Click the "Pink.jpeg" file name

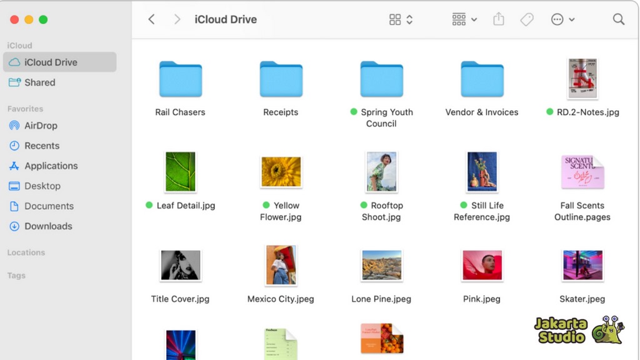pos(482,299)
